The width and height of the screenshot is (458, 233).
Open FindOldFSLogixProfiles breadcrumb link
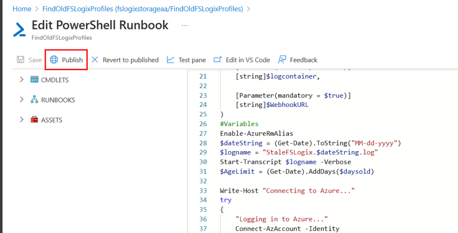(143, 8)
